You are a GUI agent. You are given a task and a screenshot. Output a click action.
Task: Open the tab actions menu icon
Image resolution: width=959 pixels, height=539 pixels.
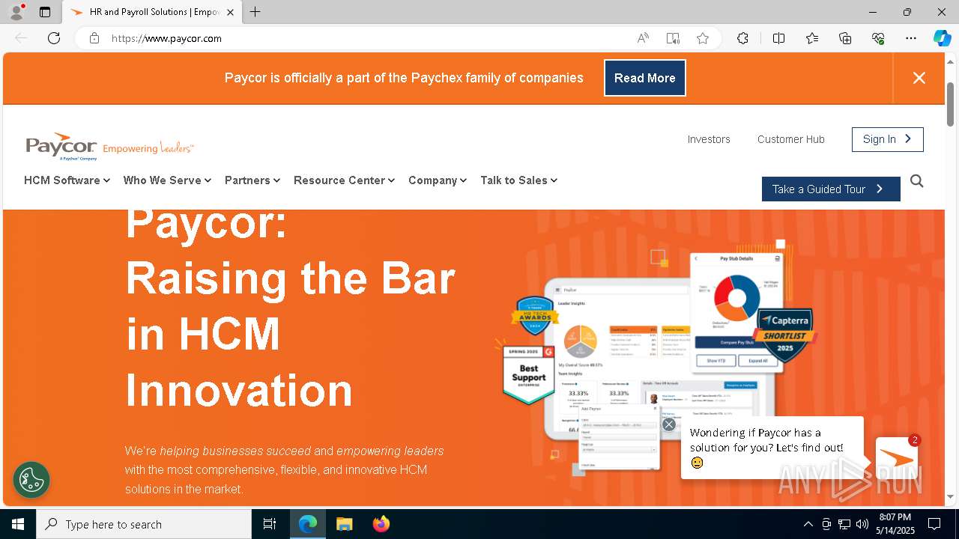click(x=45, y=12)
